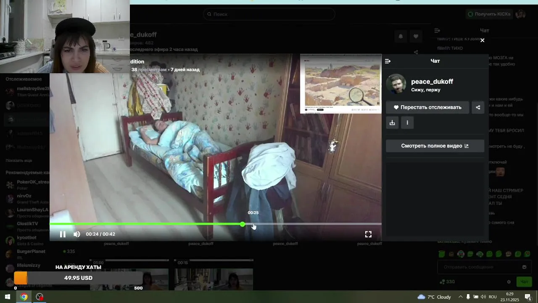The image size is (538, 303).
Task: Open Windows notification center icon
Action: pyautogui.click(x=528, y=297)
